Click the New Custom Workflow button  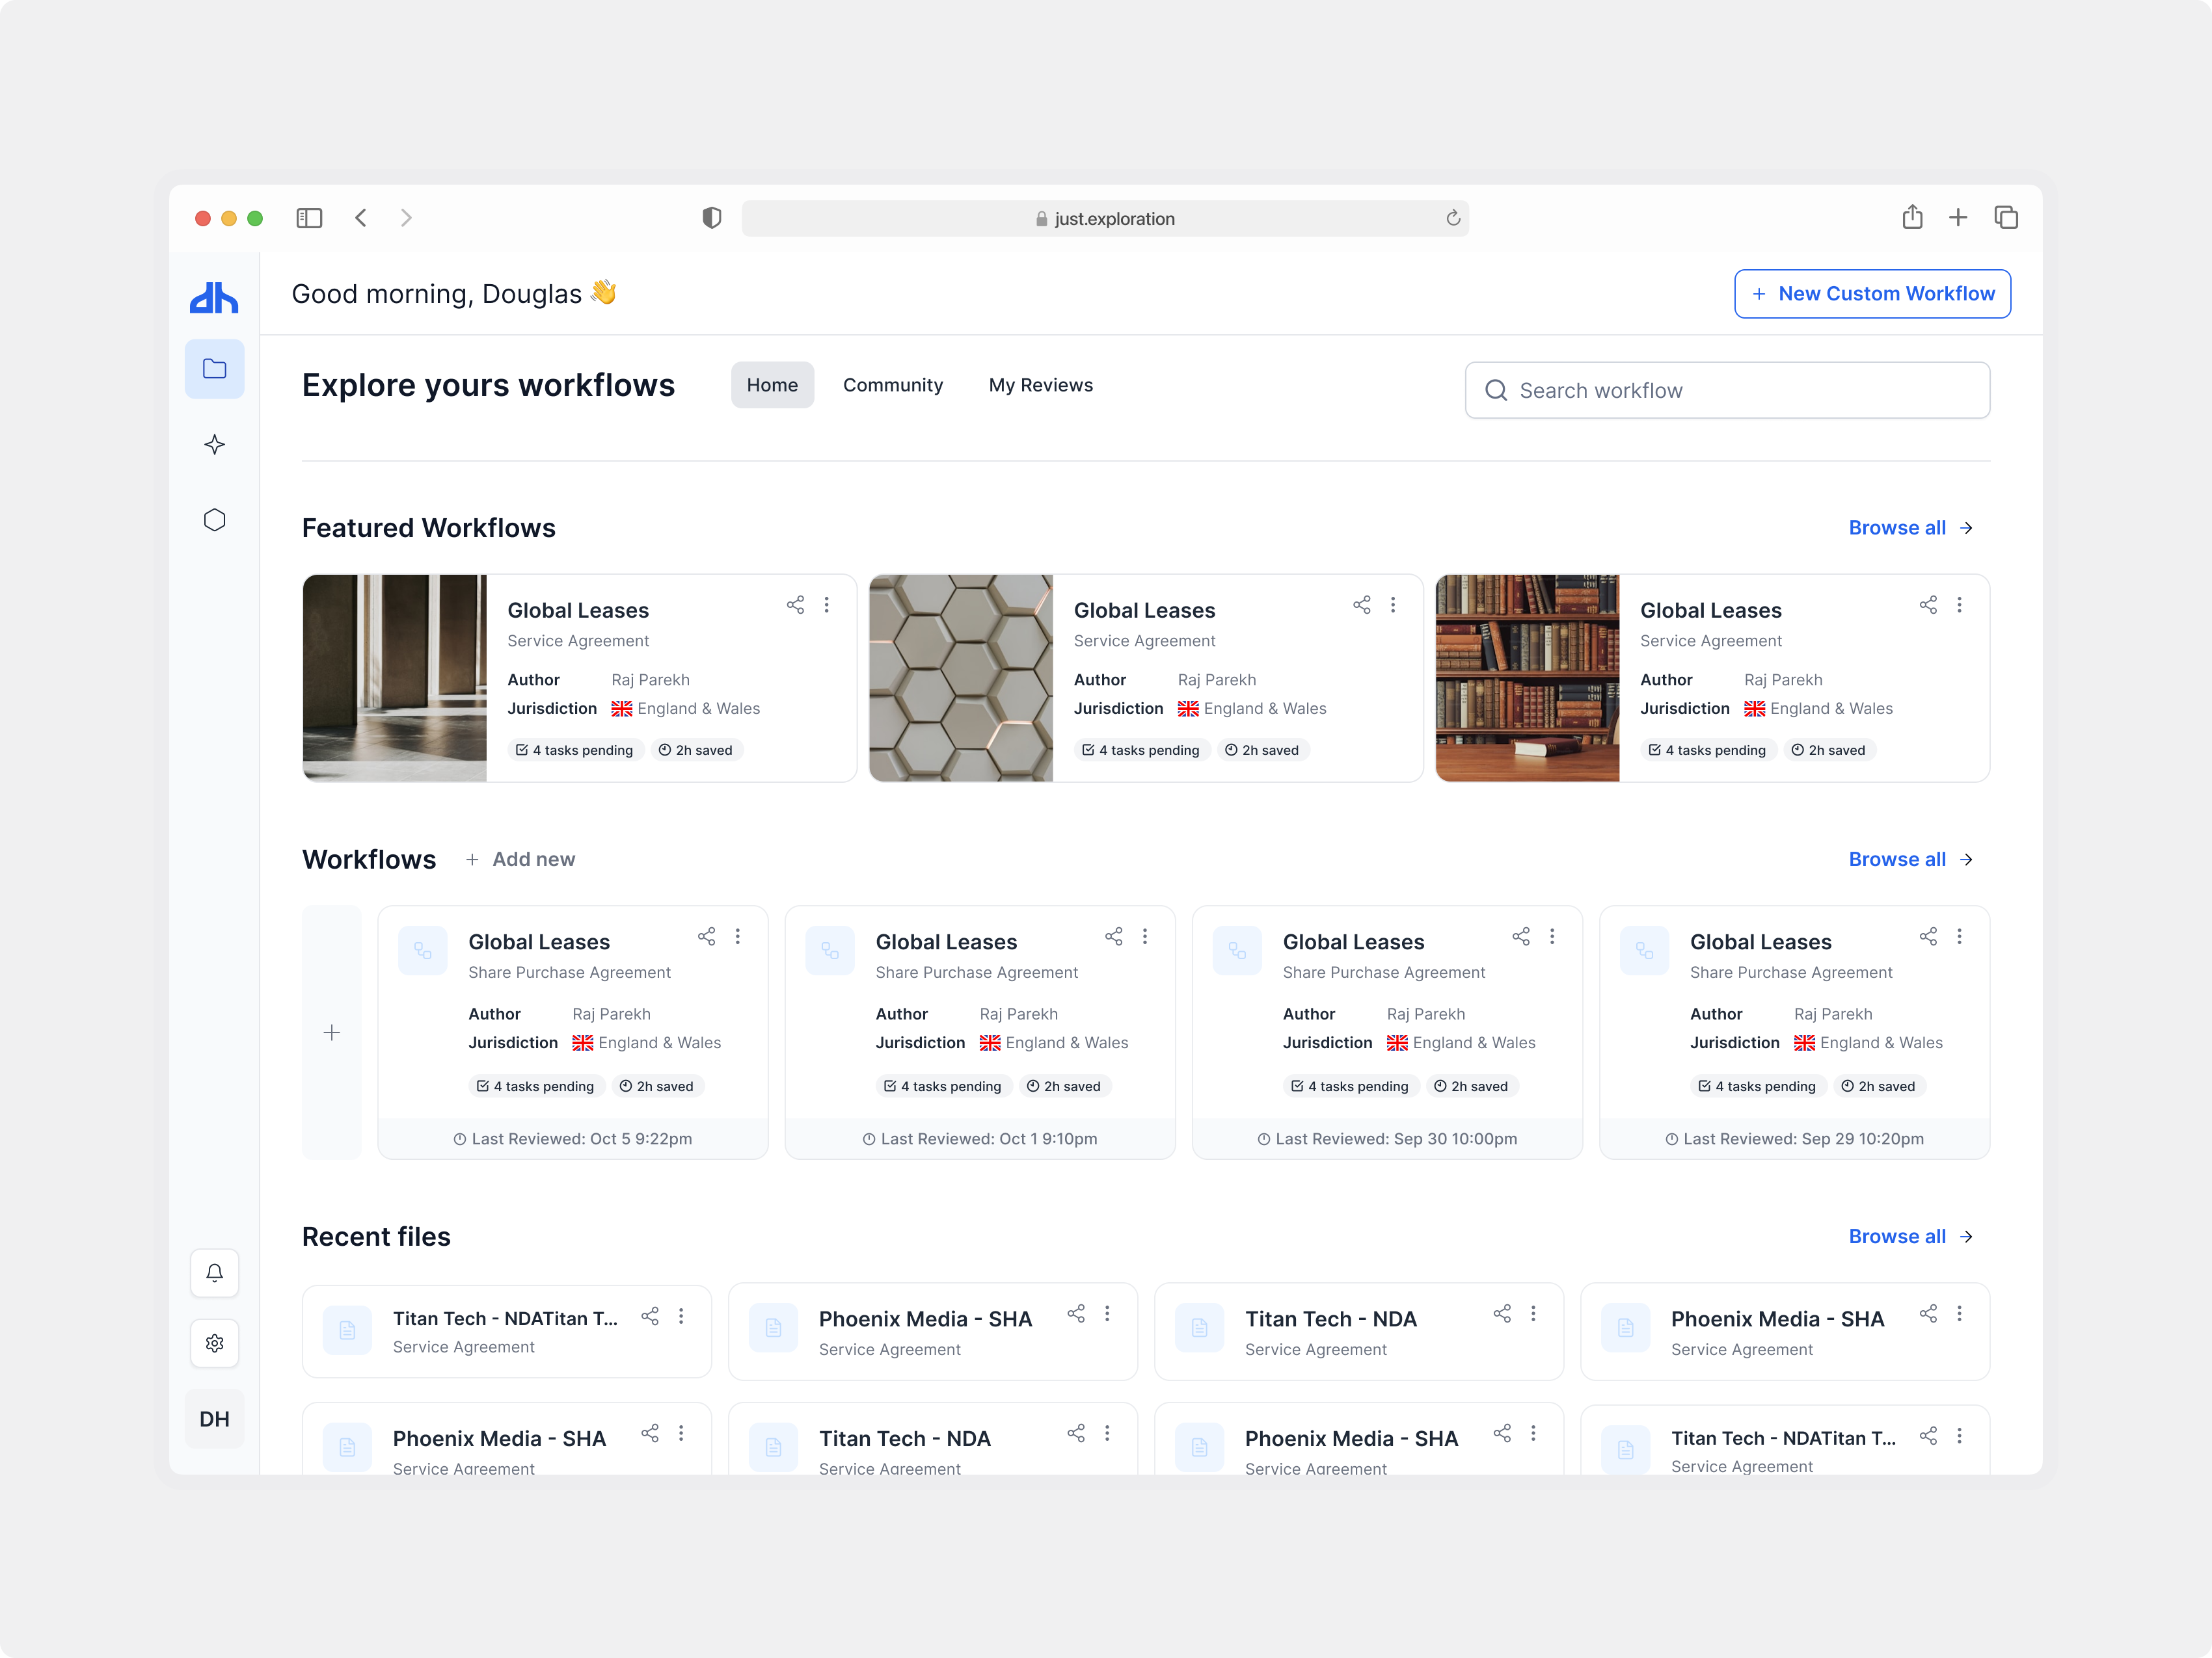(x=1871, y=293)
